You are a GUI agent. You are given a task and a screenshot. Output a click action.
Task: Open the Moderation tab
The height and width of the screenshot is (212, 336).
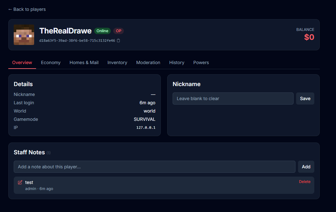[x=148, y=62]
